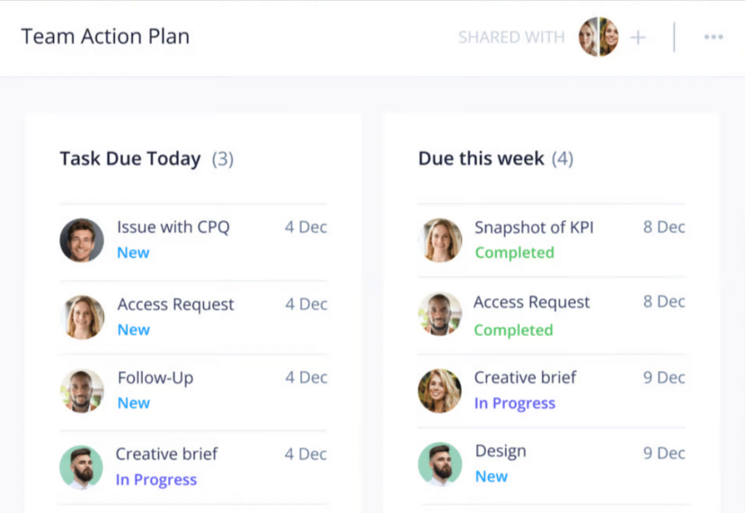Image resolution: width=745 pixels, height=513 pixels.
Task: Click the shared-with avatar group in the header
Action: tap(598, 36)
